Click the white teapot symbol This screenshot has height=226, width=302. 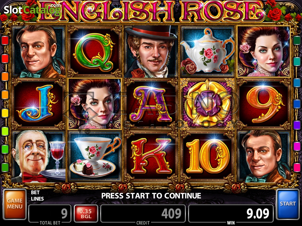207,51
